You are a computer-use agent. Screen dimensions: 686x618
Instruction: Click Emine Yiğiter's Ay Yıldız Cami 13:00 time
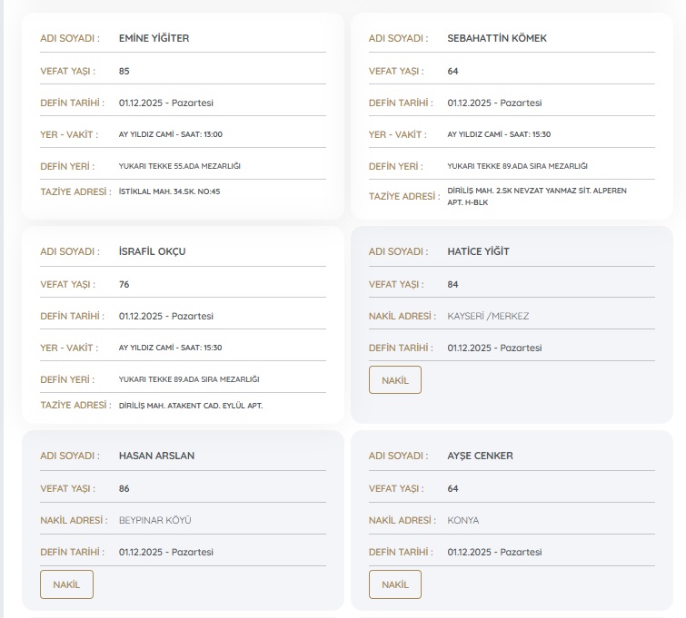pyautogui.click(x=170, y=134)
